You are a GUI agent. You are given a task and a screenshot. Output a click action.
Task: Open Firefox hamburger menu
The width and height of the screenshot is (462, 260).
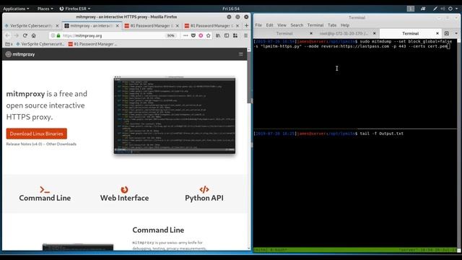click(245, 35)
